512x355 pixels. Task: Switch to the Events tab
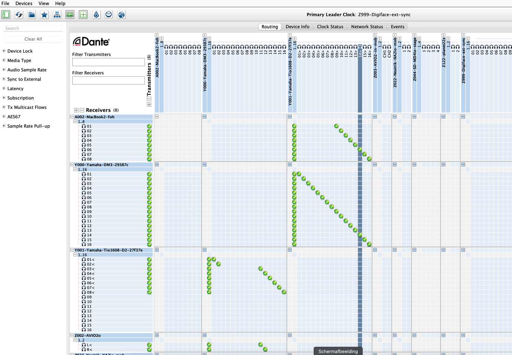[x=398, y=27]
